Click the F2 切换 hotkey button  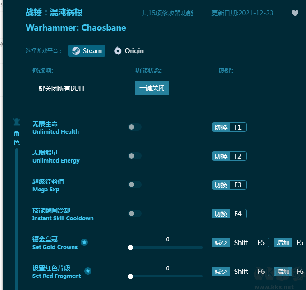point(229,156)
